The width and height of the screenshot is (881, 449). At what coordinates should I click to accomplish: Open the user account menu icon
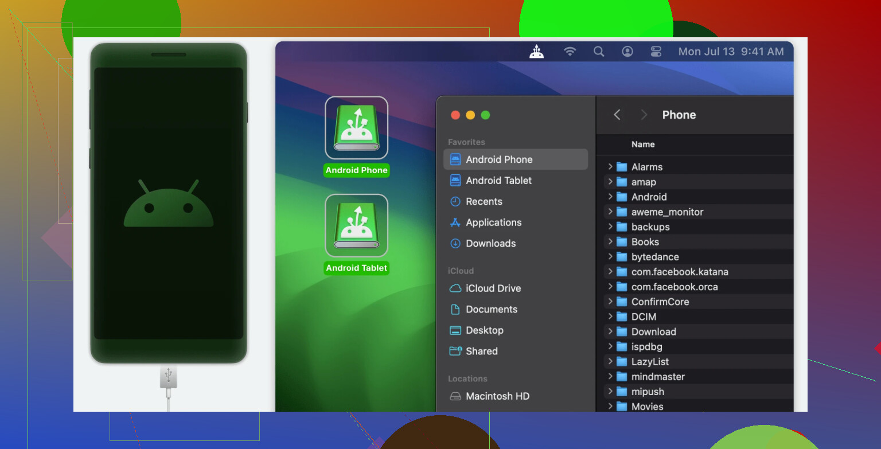click(x=627, y=52)
